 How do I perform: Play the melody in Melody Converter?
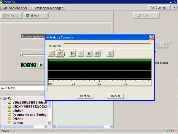(x=72, y=53)
